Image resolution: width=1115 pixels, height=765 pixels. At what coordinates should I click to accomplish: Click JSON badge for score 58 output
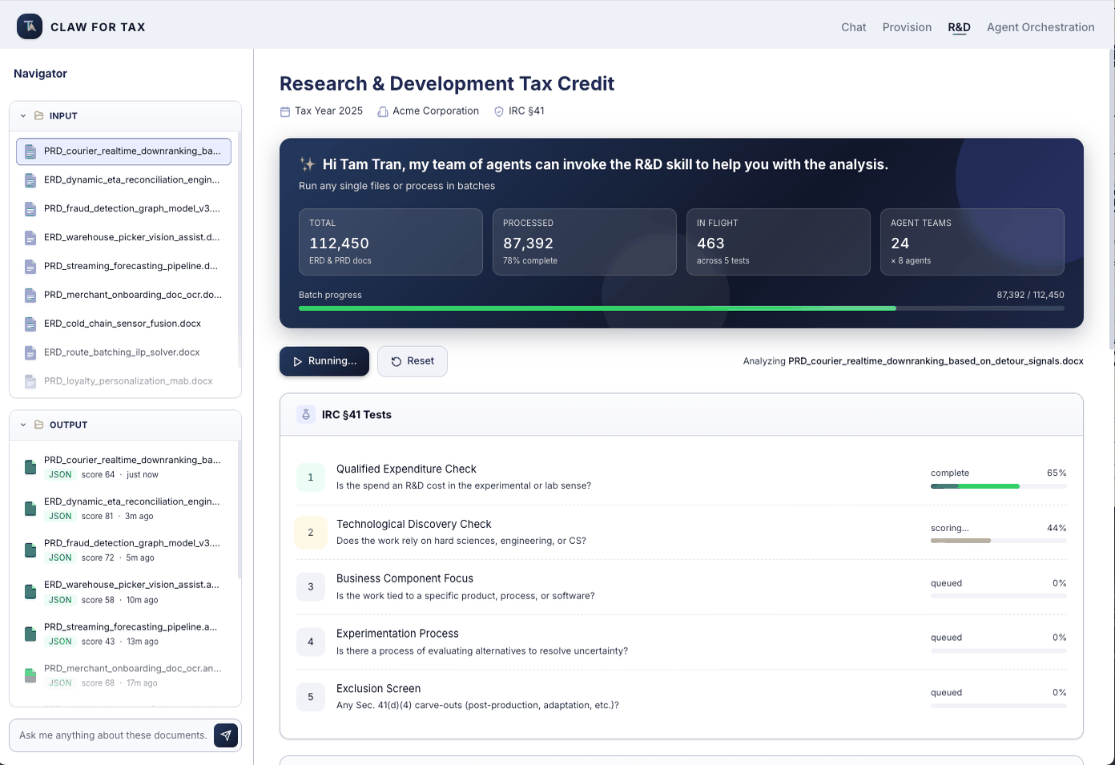tap(60, 600)
